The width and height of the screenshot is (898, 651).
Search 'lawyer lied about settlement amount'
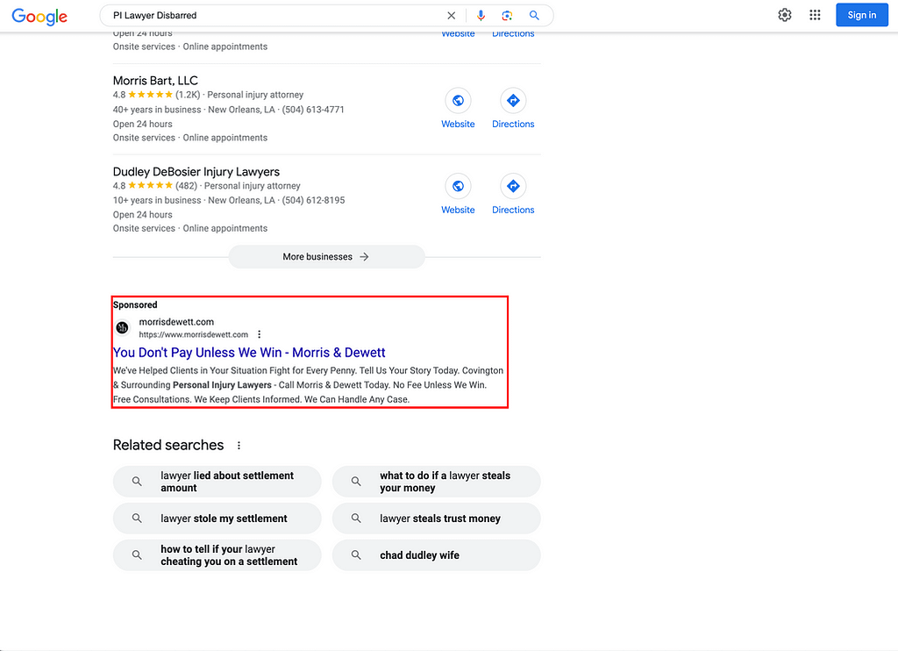tap(217, 482)
